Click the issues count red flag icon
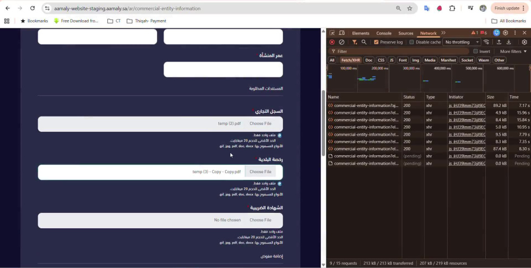This screenshot has height=268, width=531. tap(484, 33)
